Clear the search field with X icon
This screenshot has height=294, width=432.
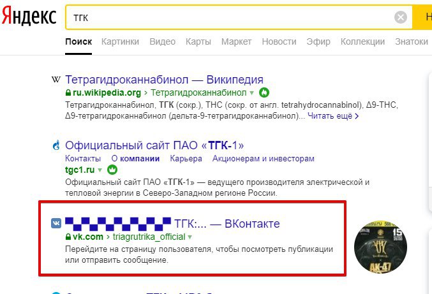point(401,17)
